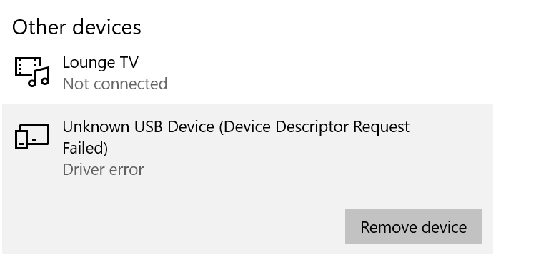Select the Lounge TV name label

(x=100, y=62)
